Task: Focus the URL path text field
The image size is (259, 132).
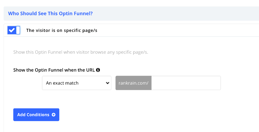Action: coord(186,83)
